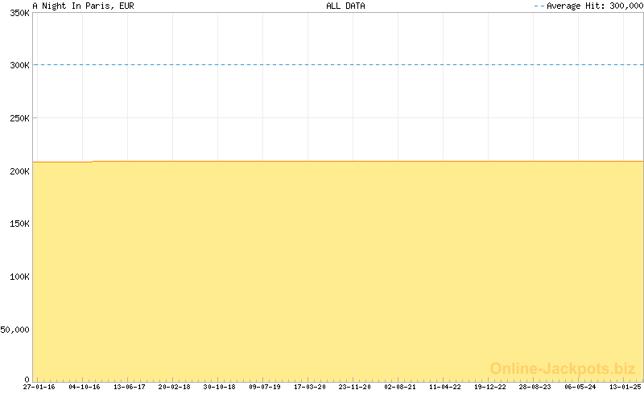Select the 13-01-25 date marker
Screen dimensions: 644x394
(625, 387)
